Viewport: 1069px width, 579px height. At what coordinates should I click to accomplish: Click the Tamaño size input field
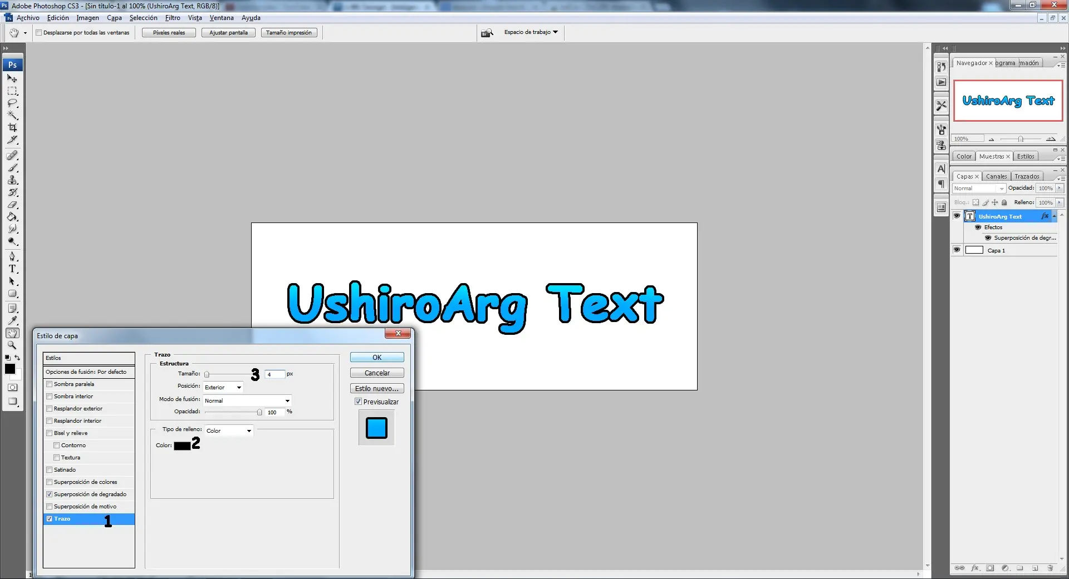point(274,374)
